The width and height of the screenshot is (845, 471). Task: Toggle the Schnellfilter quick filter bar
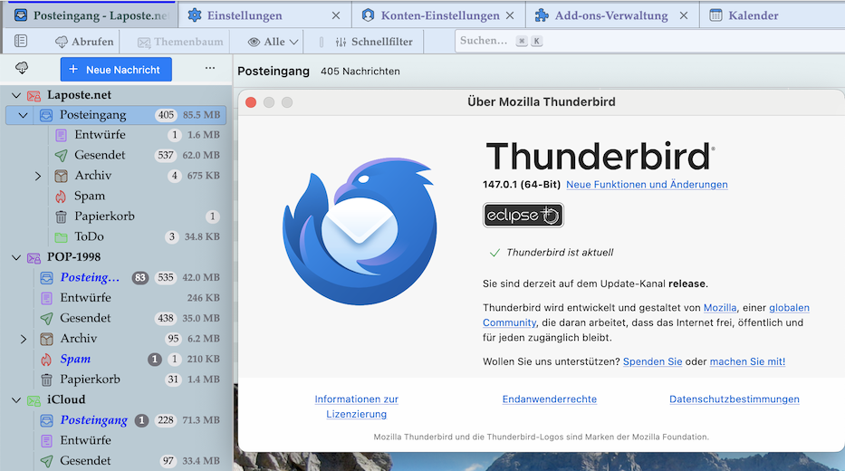[x=373, y=42]
